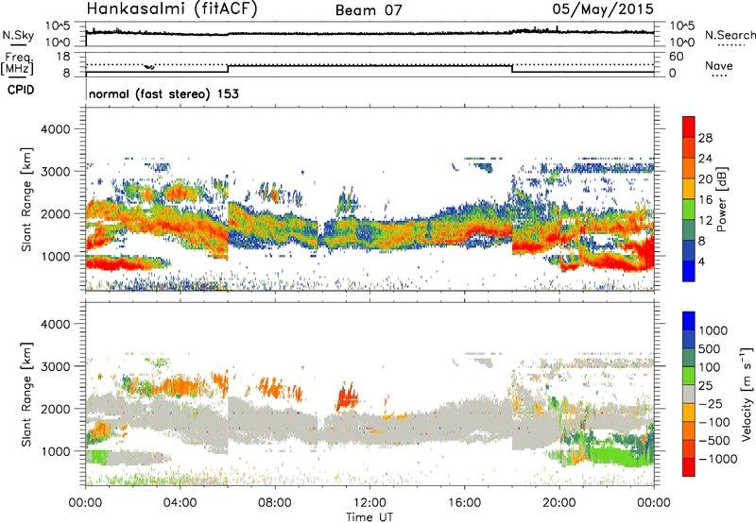Click the N.Sky legend label

[x=18, y=35]
